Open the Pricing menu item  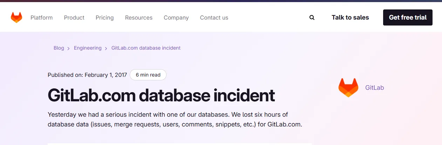click(x=104, y=17)
